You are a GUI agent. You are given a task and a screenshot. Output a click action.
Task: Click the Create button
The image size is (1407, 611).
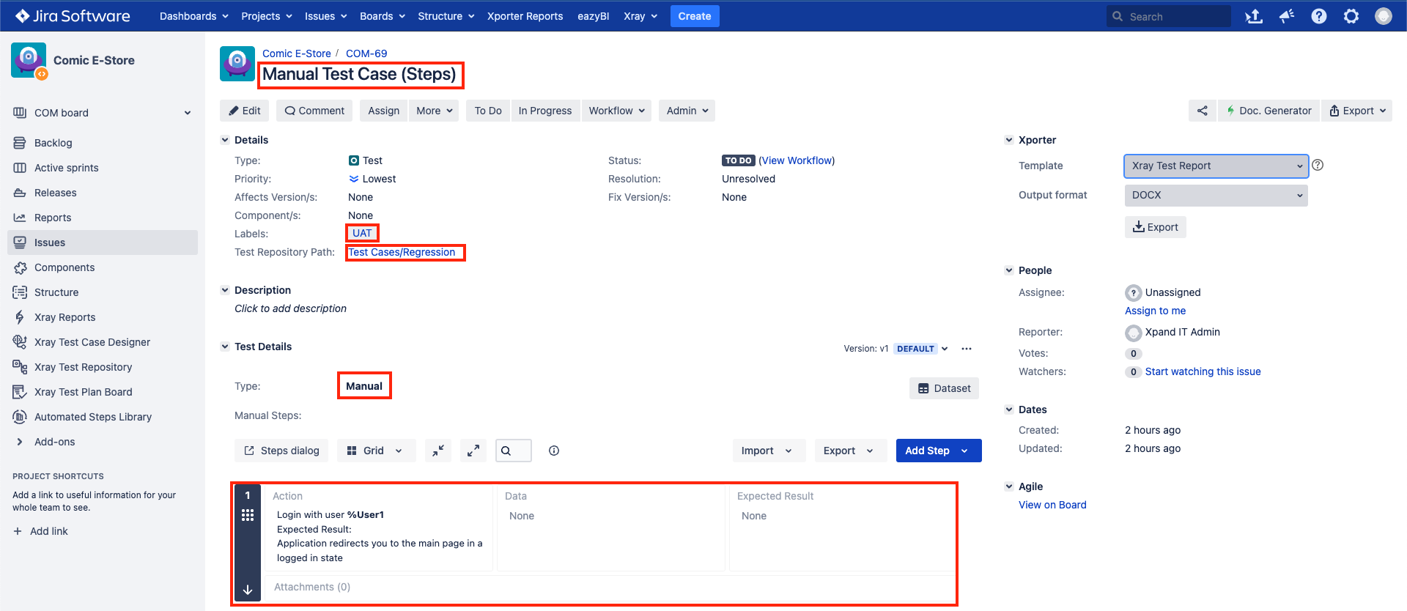coord(695,16)
